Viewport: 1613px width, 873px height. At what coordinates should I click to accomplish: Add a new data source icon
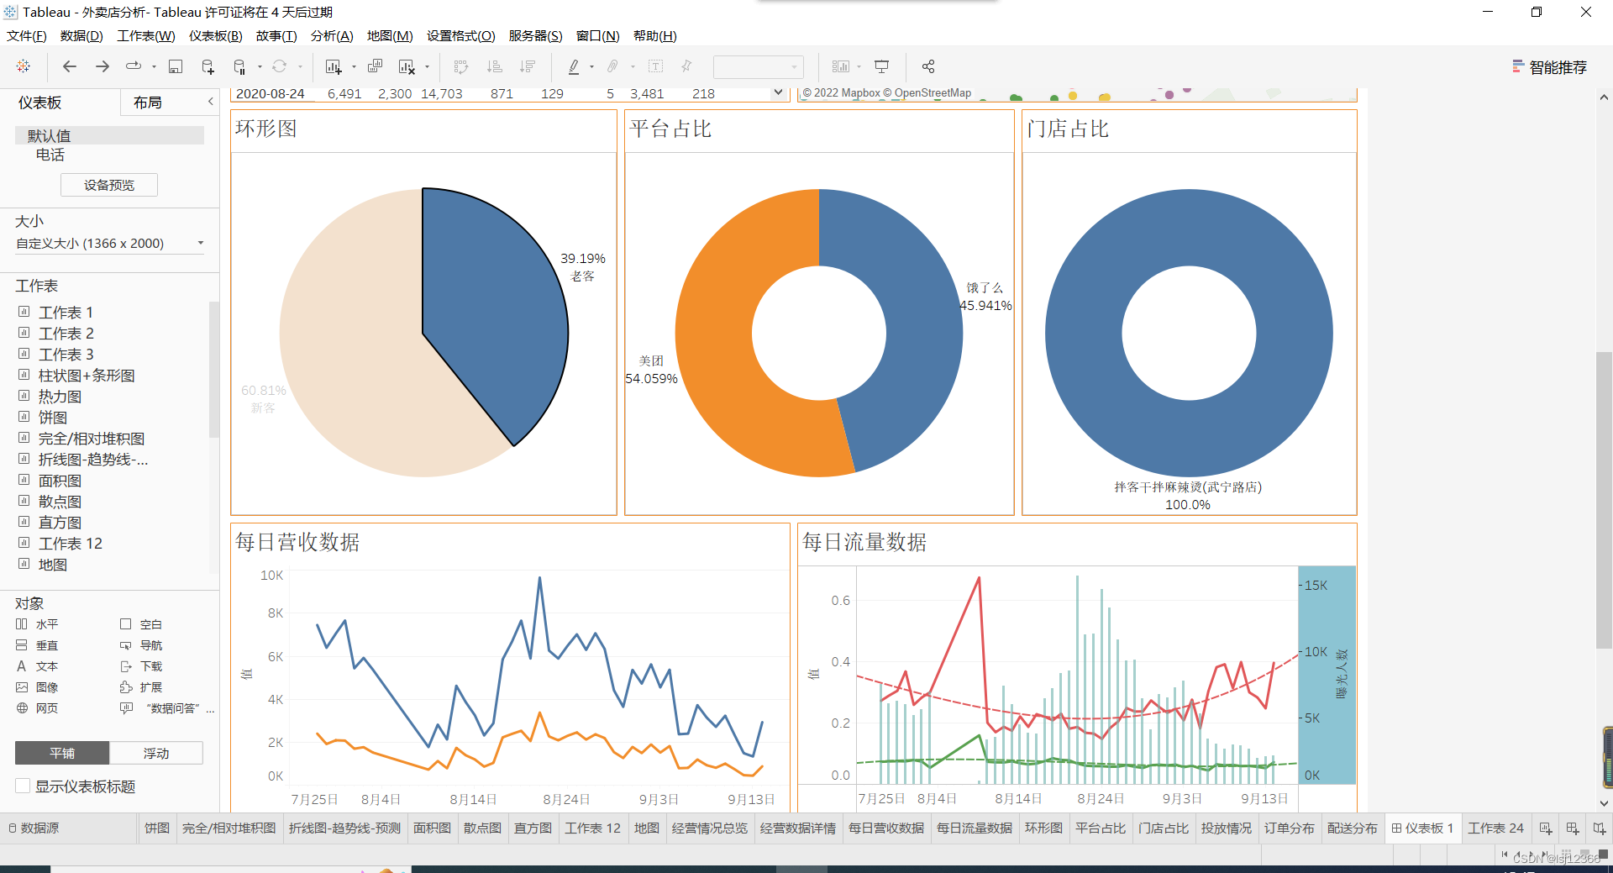click(x=208, y=66)
